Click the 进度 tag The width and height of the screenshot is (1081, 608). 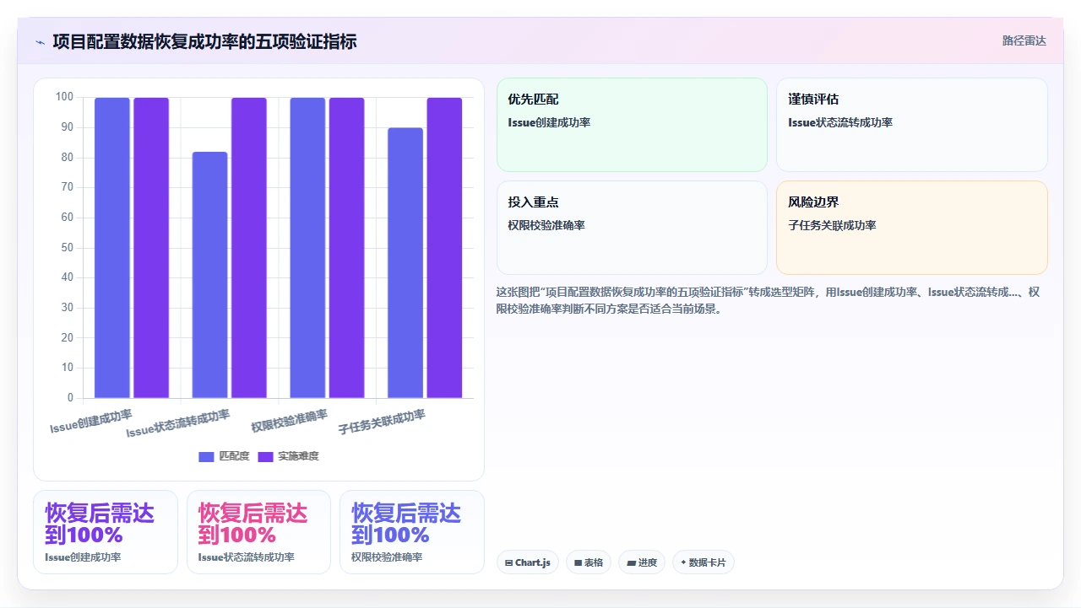point(642,562)
